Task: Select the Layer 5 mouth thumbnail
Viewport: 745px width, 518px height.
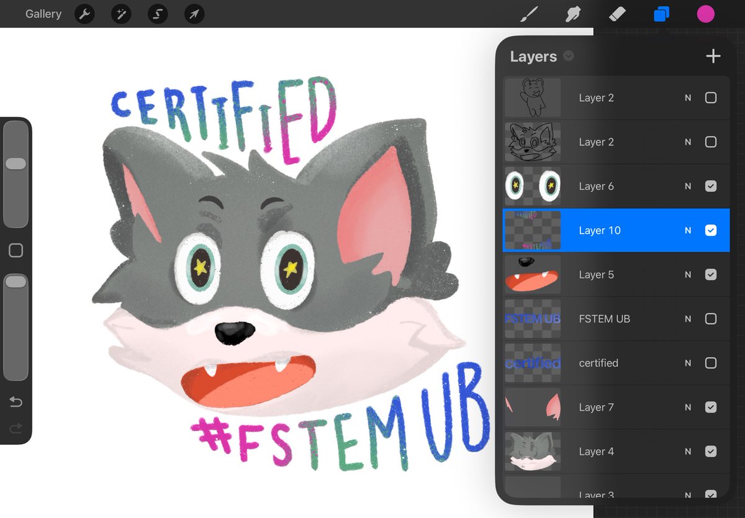Action: (x=533, y=275)
